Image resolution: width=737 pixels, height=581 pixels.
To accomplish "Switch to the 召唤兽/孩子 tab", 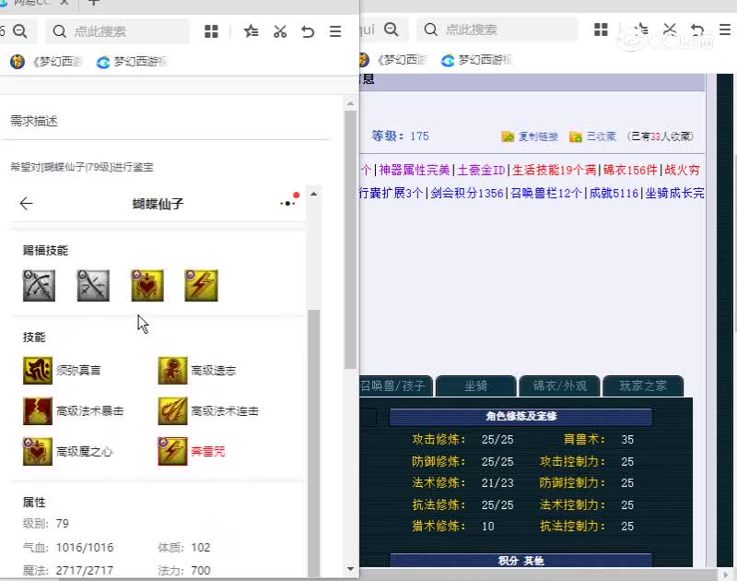I will coord(396,386).
